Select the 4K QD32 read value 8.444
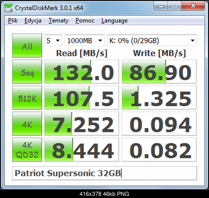The height and width of the screenshot is (198, 209). point(82,150)
